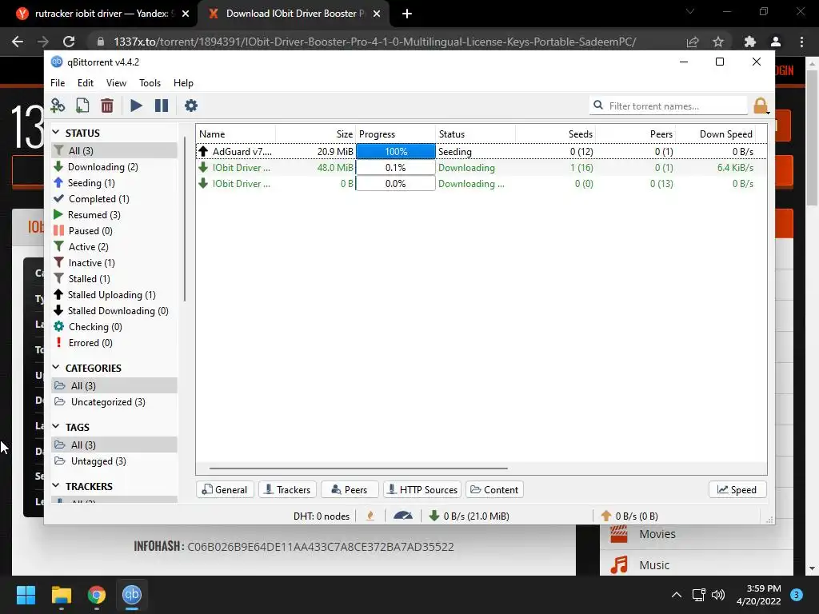This screenshot has height=614, width=819.
Task: Click the volume icon in system tray
Action: [x=719, y=595]
